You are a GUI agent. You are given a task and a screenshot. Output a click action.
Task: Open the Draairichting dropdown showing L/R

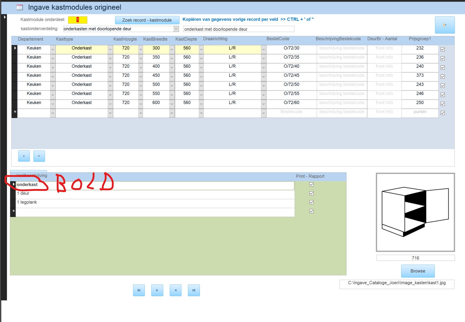pyautogui.click(x=263, y=49)
